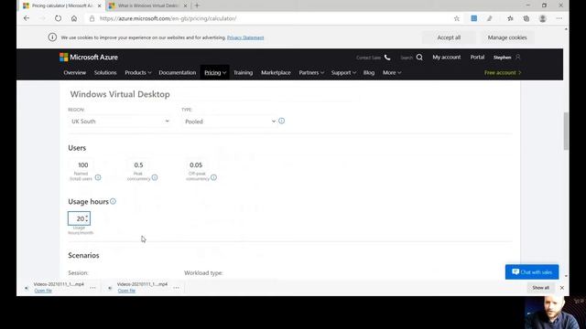Open options for first downloaded mp4
Screen dimensions: 586x329
(x=92, y=288)
